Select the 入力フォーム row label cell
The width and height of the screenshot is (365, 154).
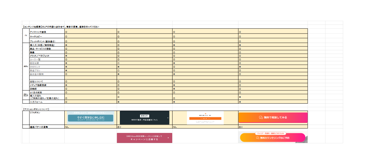tap(47, 102)
